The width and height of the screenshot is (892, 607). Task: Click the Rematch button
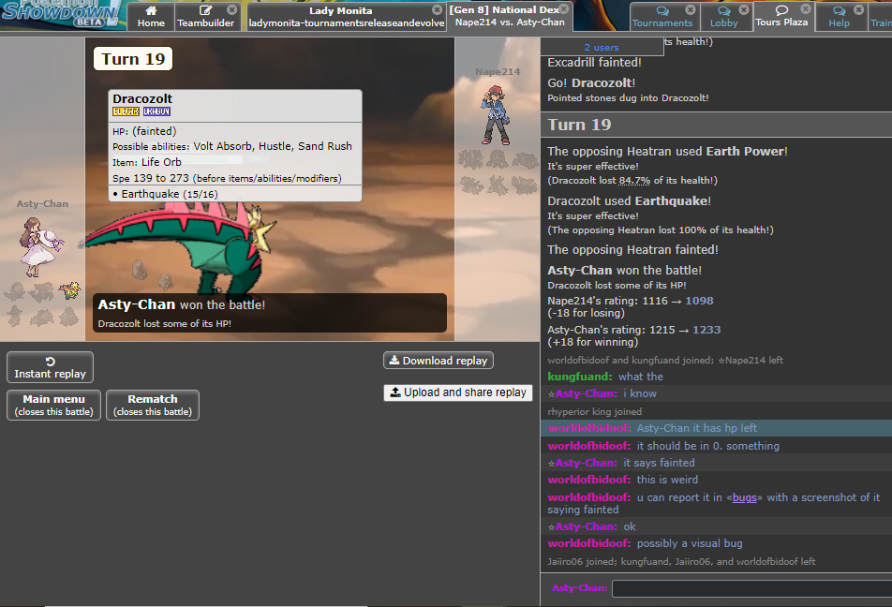click(153, 405)
